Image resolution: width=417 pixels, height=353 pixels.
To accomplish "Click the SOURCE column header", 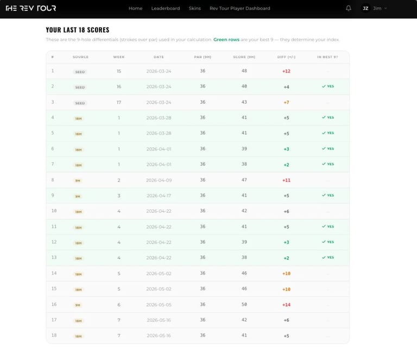I will coord(80,57).
